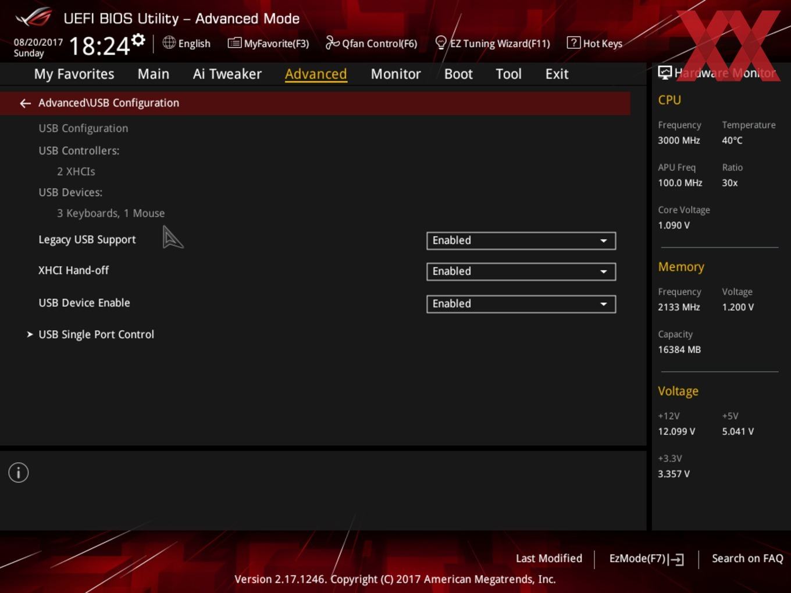The width and height of the screenshot is (791, 593).
Task: Open MyFavorite(F3) menu
Action: (276, 44)
